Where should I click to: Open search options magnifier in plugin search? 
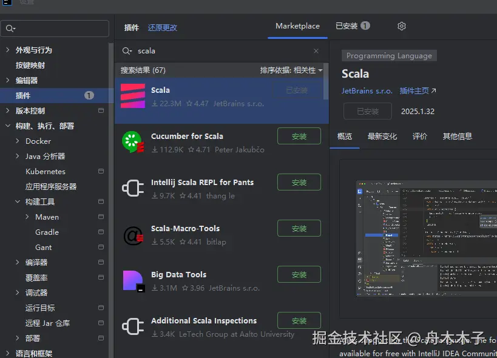[x=127, y=51]
